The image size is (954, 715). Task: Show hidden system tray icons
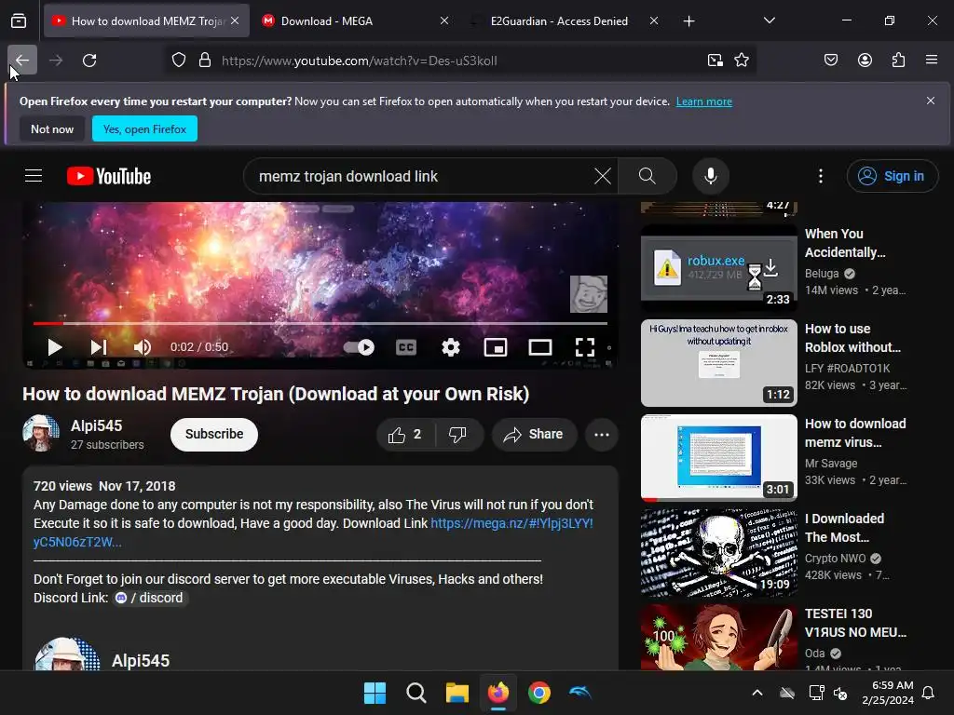coord(756,693)
